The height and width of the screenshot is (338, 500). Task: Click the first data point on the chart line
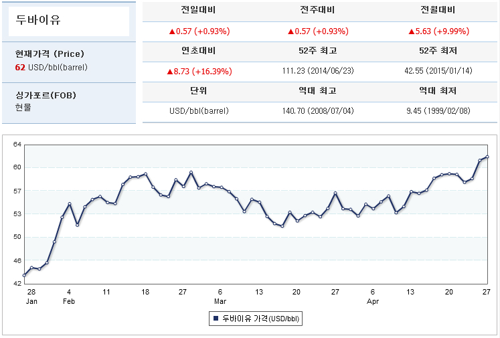(24, 275)
